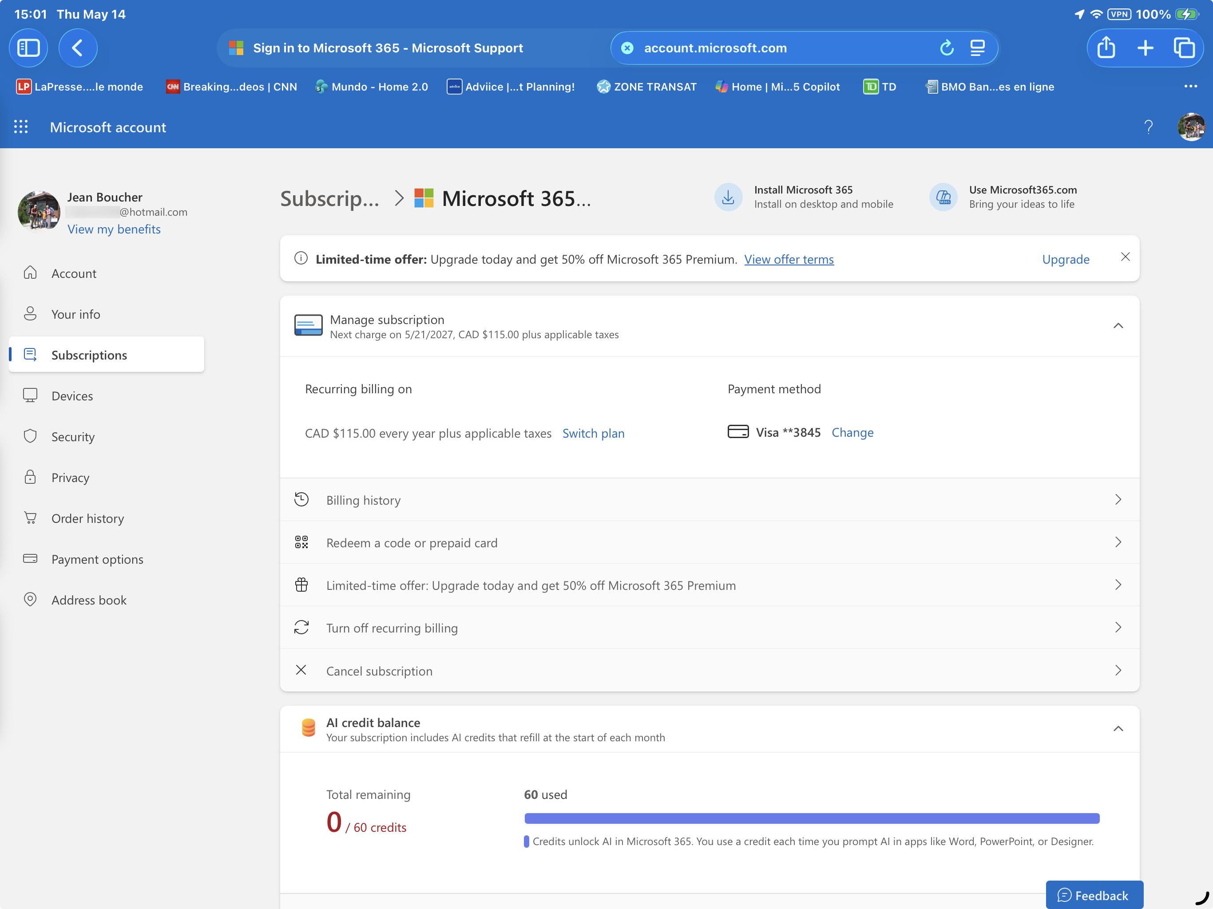Expand the Billing history row
This screenshot has width=1213, height=909.
coord(710,500)
